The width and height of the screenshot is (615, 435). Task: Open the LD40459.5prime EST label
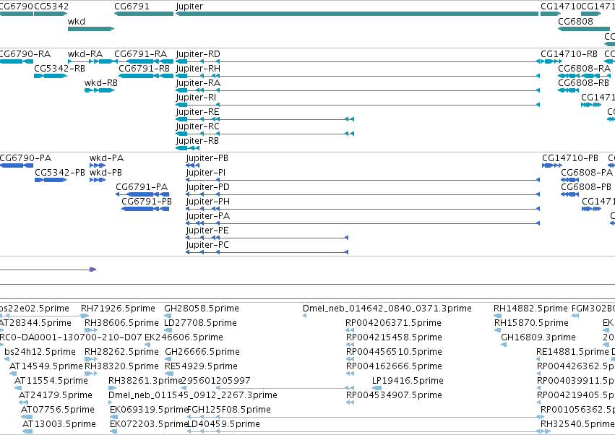coord(224,425)
